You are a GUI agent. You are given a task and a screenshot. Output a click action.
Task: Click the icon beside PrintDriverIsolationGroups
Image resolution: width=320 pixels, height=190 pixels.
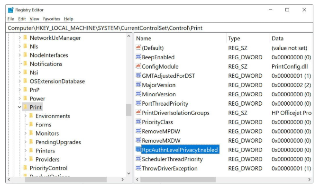tap(138, 113)
